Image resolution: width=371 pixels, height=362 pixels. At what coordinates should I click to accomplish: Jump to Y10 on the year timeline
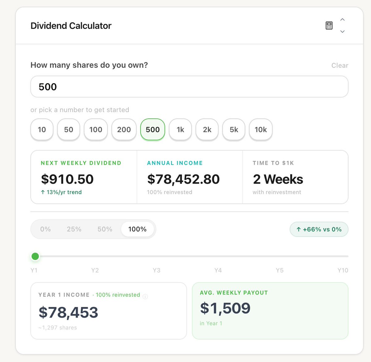(343, 270)
